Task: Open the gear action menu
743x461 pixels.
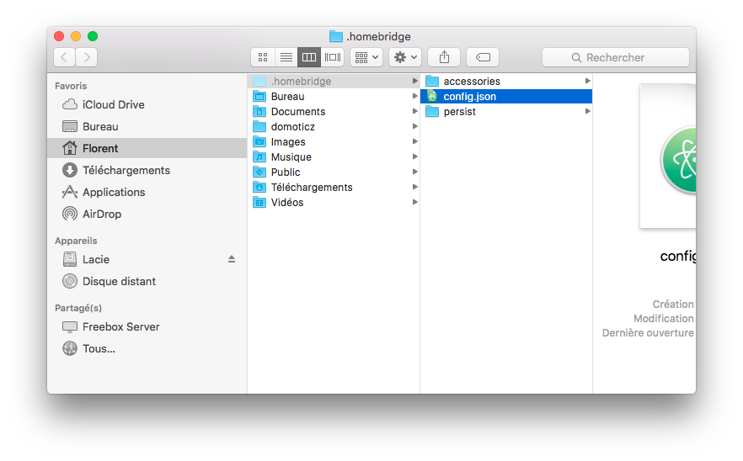Action: [405, 57]
